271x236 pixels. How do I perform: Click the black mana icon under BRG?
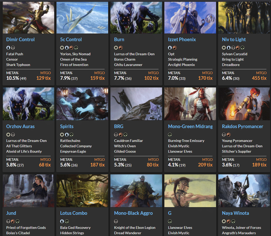click(116, 135)
